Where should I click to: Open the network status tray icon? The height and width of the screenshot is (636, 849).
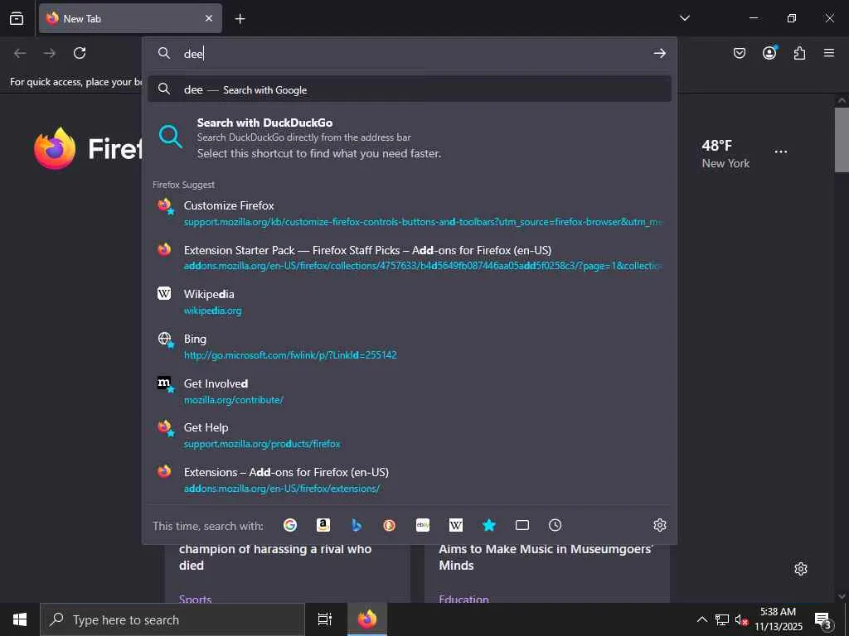[722, 619]
